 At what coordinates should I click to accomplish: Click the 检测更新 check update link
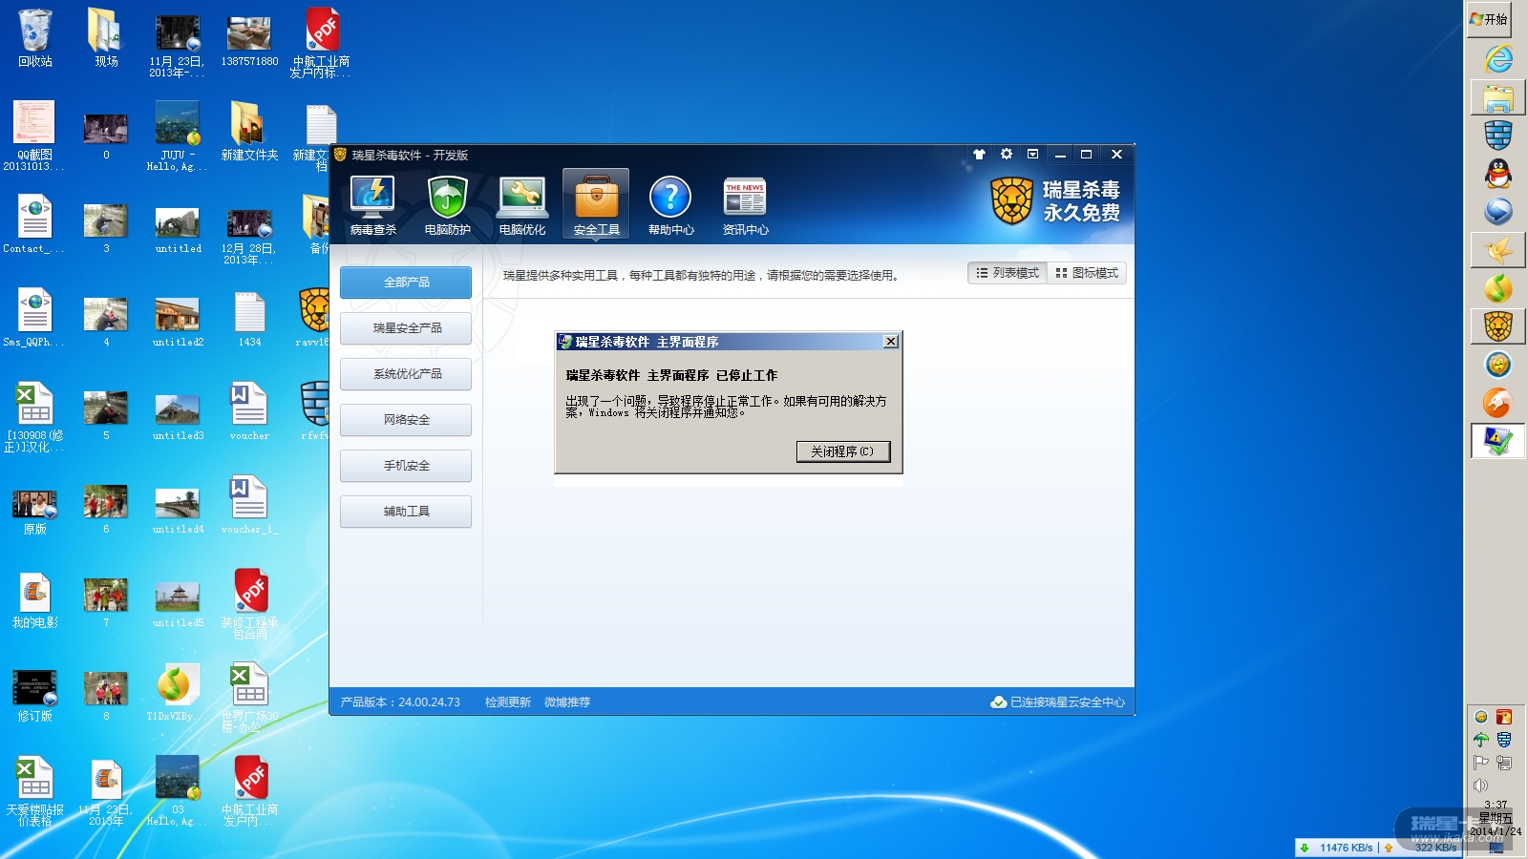coord(507,702)
